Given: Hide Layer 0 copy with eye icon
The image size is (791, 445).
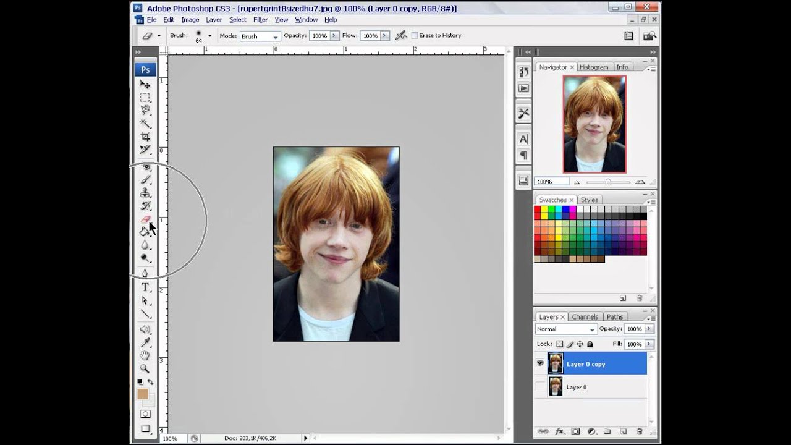Looking at the screenshot, I should click(x=540, y=364).
